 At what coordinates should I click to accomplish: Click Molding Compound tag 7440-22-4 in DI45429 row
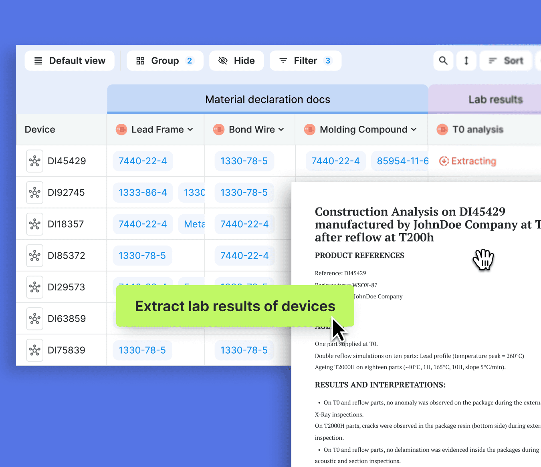(335, 161)
